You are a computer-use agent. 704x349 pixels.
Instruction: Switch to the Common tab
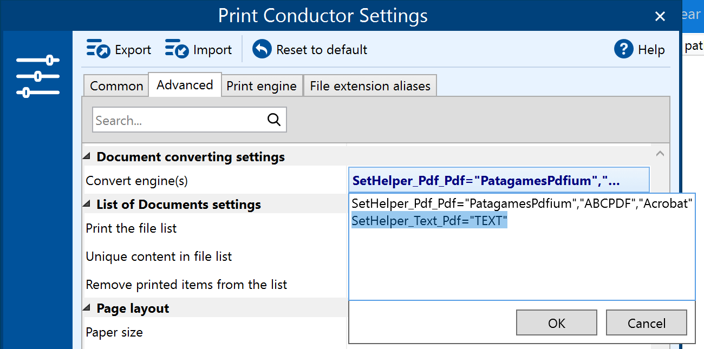(x=116, y=86)
